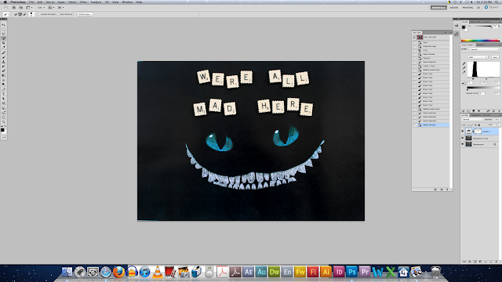Open the layer blending mode dropdown
The width and height of the screenshot is (502, 282).
472,119
